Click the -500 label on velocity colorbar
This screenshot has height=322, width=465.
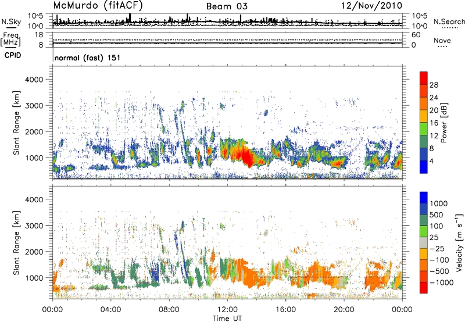439,271
